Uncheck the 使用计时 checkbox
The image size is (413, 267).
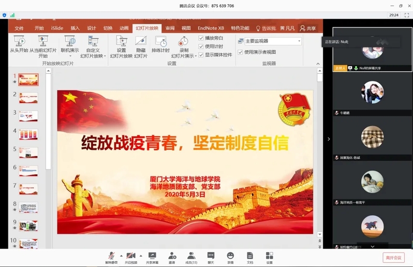tap(201, 46)
